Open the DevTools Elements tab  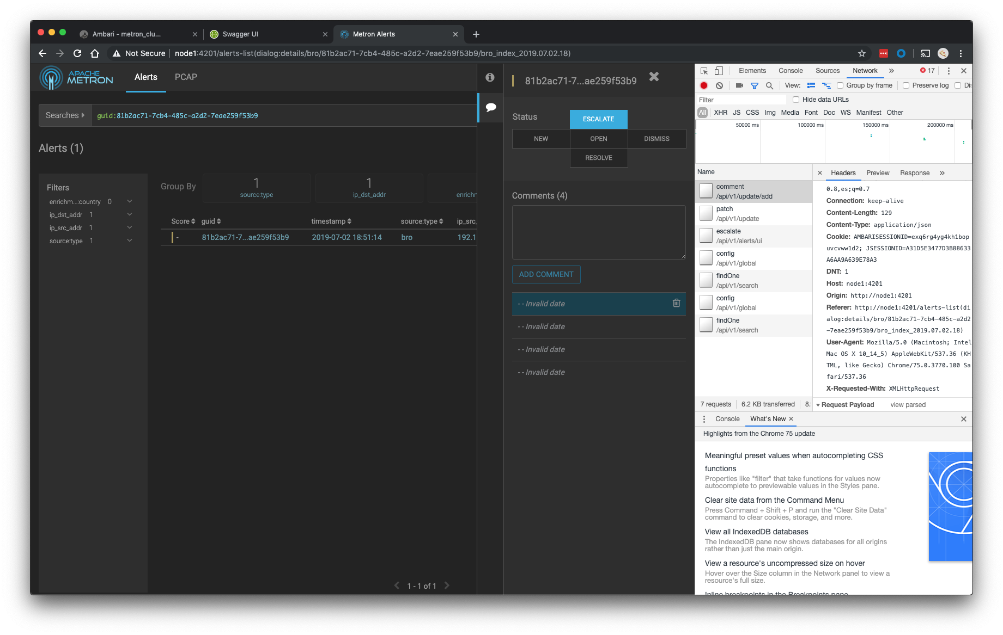[x=752, y=71]
